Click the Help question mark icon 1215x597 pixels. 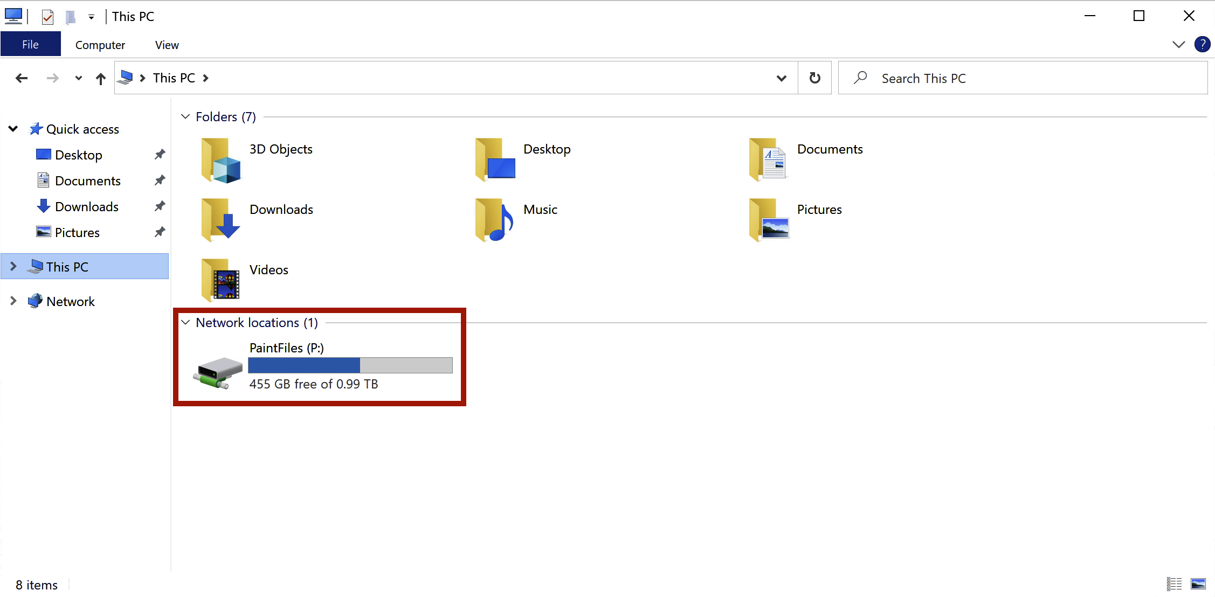point(1202,45)
